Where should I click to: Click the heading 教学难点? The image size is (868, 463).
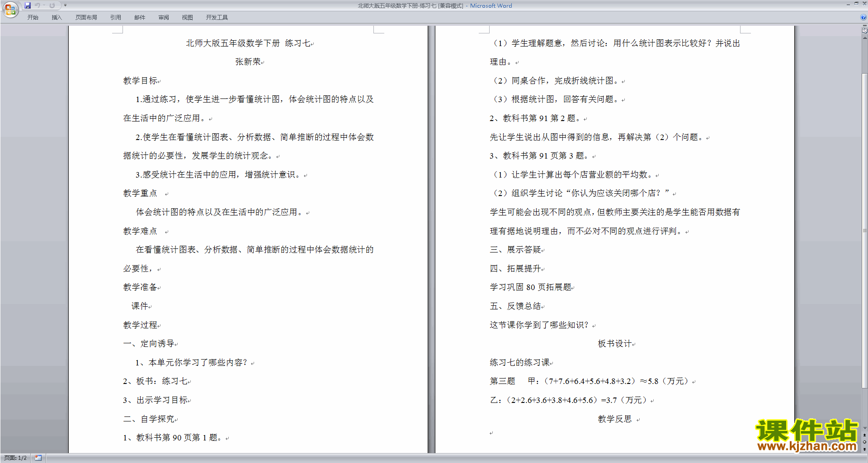(x=140, y=231)
